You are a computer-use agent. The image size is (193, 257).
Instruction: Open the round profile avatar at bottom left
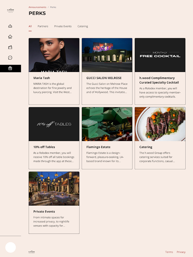pos(11,247)
